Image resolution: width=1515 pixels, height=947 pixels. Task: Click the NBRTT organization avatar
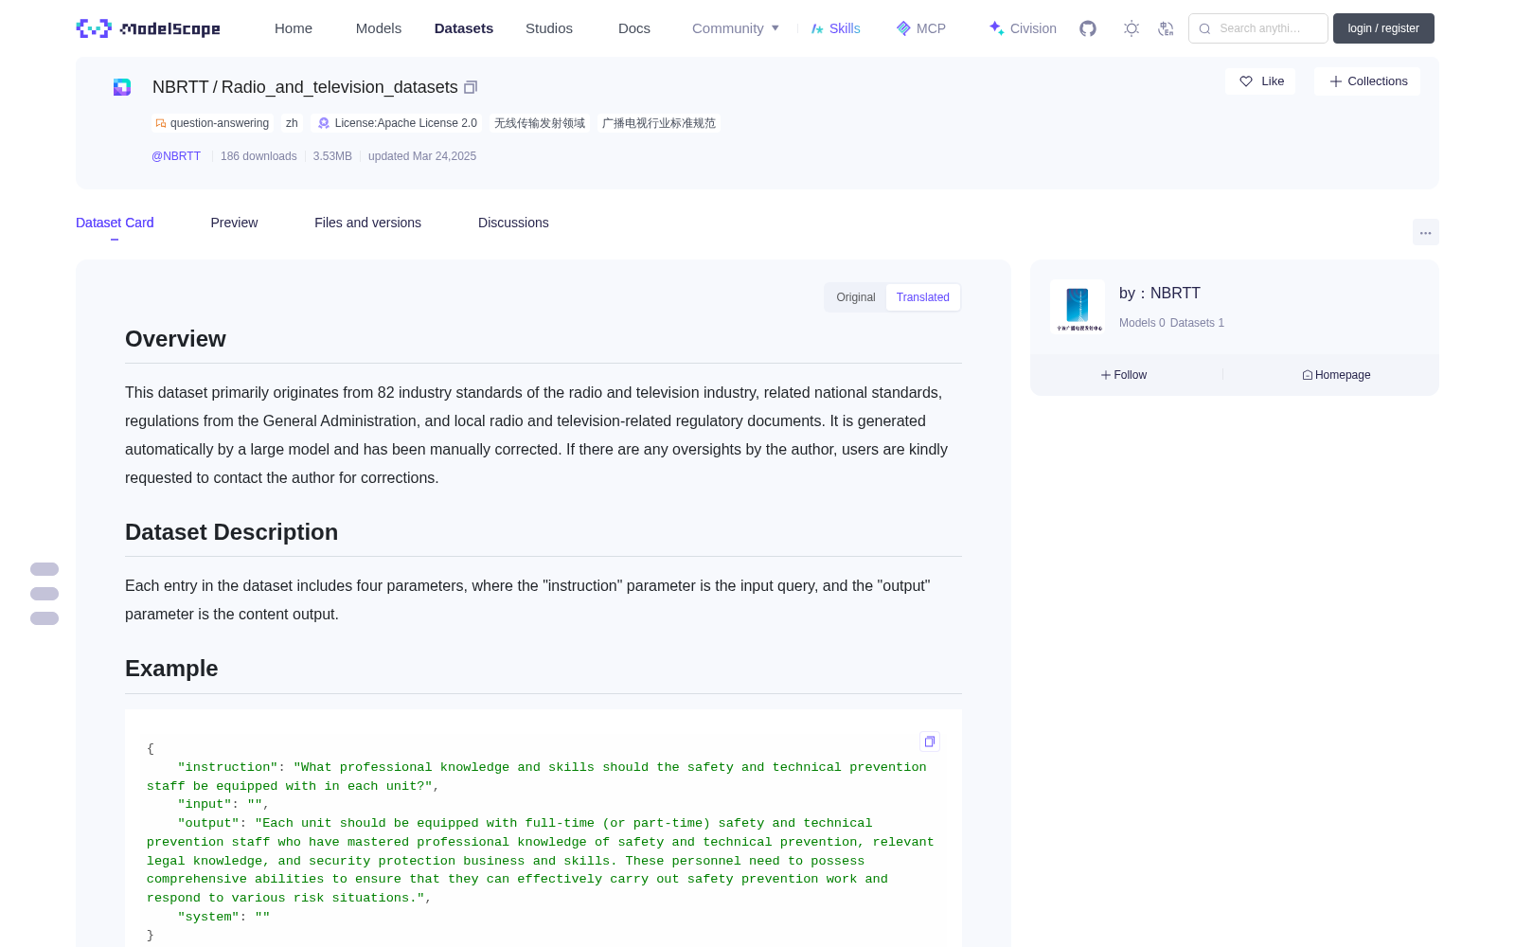pyautogui.click(x=1078, y=307)
